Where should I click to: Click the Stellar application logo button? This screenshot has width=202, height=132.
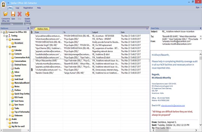[3, 5]
